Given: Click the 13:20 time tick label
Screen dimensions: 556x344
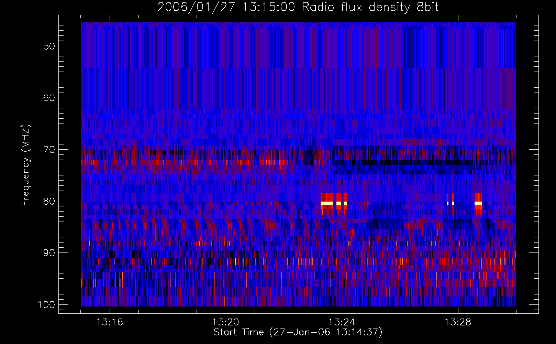Looking at the screenshot, I should tap(226, 322).
